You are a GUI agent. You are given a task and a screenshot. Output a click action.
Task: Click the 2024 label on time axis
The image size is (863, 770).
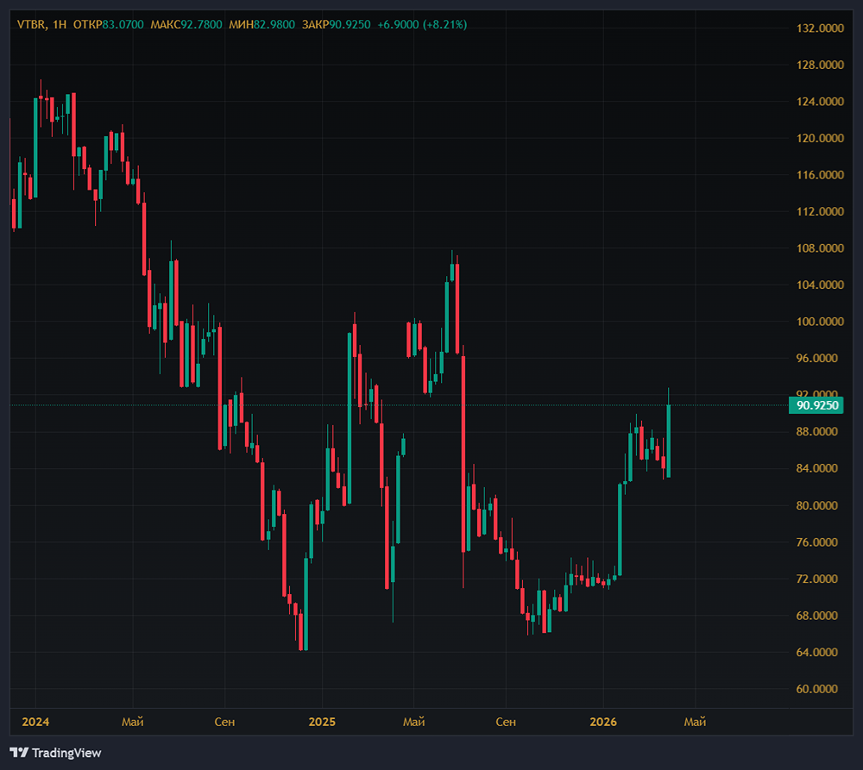35,721
